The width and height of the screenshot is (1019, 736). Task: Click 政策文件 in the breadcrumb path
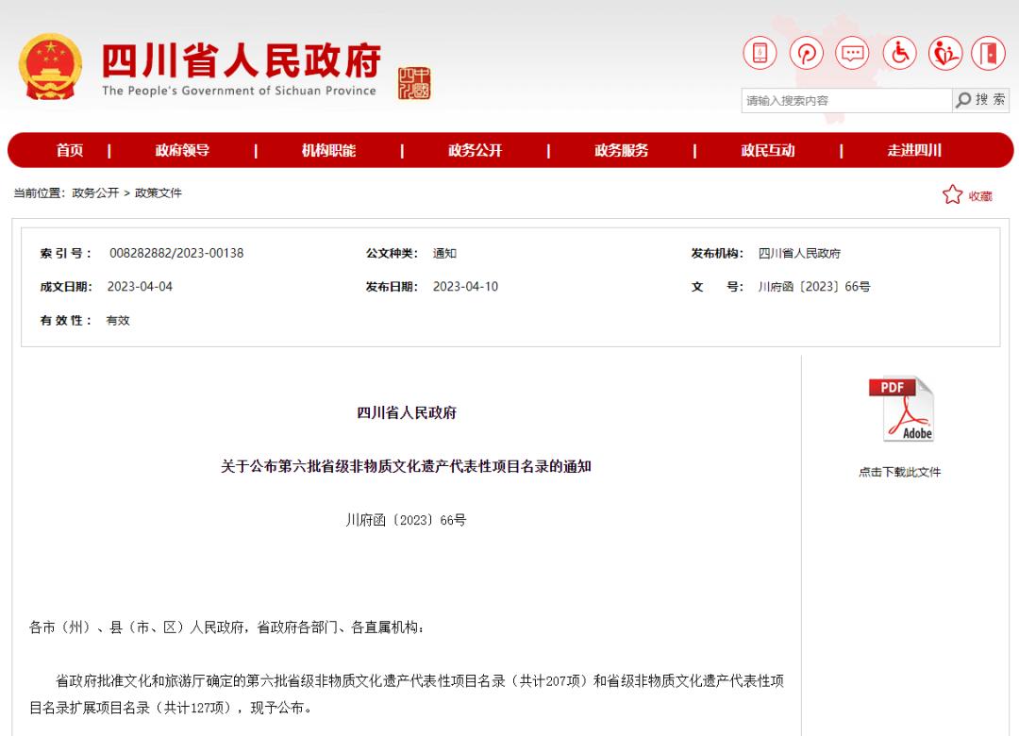pos(159,193)
